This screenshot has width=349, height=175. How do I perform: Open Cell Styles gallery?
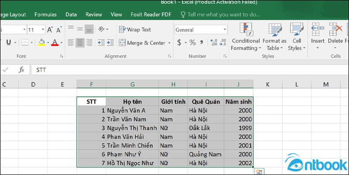click(x=297, y=37)
